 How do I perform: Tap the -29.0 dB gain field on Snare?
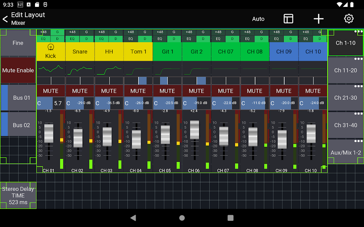[80, 103]
